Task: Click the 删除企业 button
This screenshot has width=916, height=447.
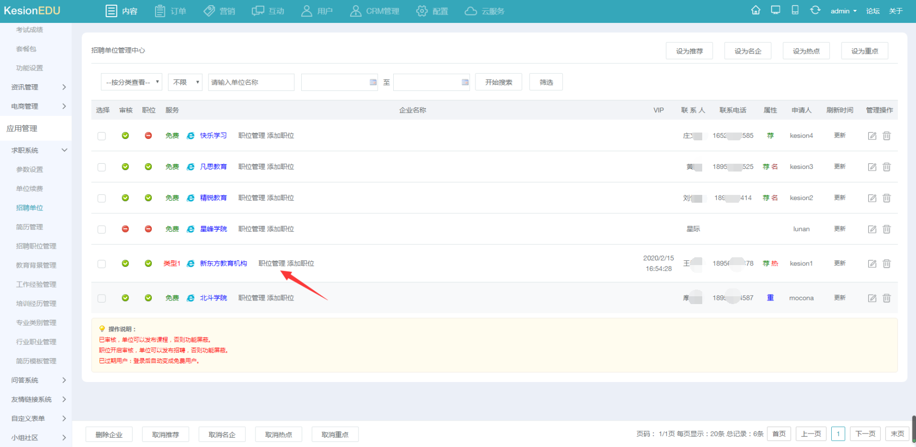Action: point(109,435)
